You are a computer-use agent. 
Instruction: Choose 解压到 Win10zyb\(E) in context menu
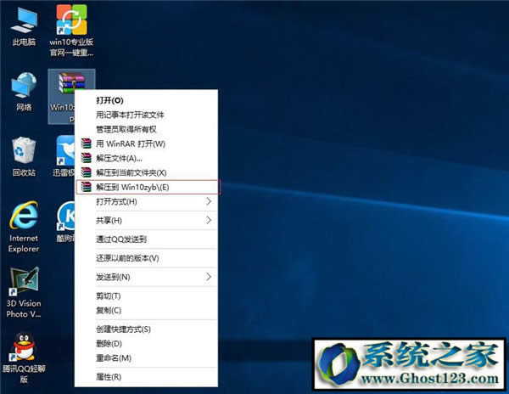point(132,187)
